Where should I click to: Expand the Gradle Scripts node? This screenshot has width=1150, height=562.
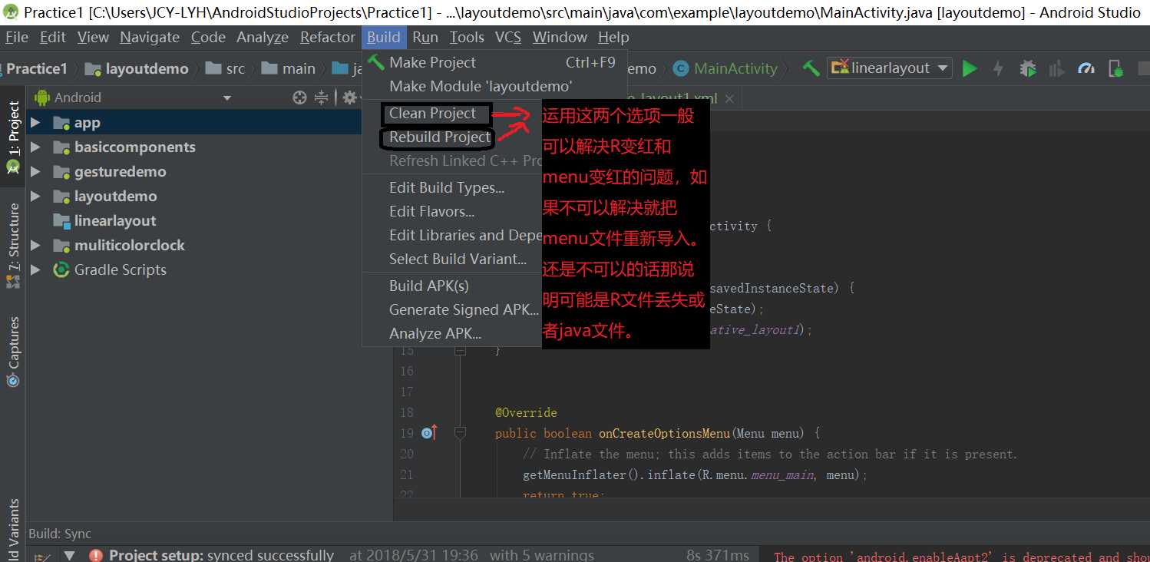coord(35,270)
